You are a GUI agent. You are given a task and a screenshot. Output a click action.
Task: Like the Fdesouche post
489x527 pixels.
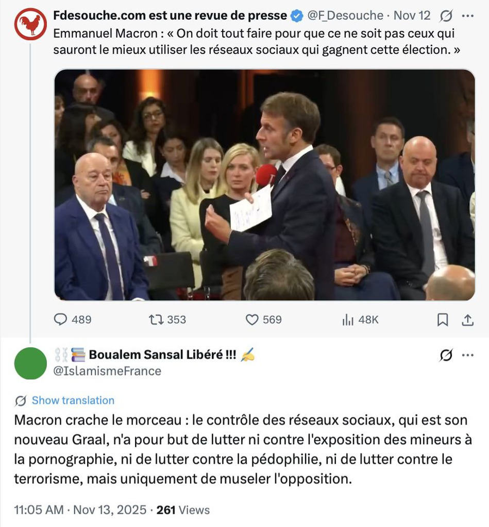click(251, 320)
